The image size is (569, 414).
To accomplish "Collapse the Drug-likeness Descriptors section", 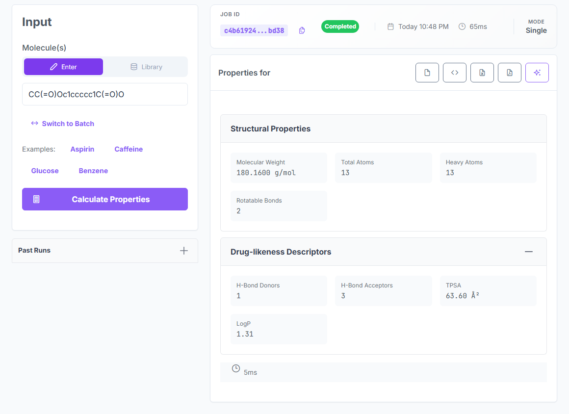I will pyautogui.click(x=529, y=252).
